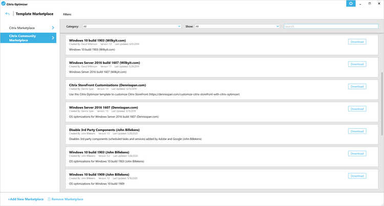Select title 'Windows 10 build 1909 (John Billekens)'
The height and width of the screenshot is (206, 384).
[x=99, y=174]
